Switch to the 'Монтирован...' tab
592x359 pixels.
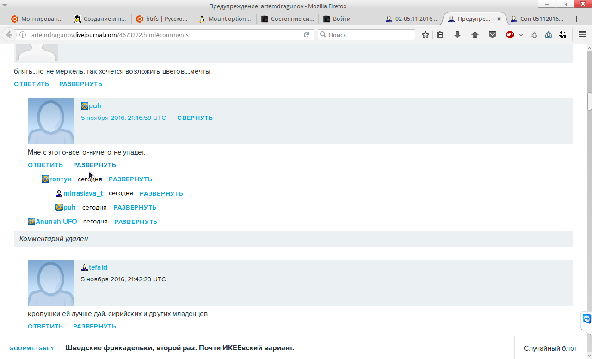pyautogui.click(x=37, y=19)
